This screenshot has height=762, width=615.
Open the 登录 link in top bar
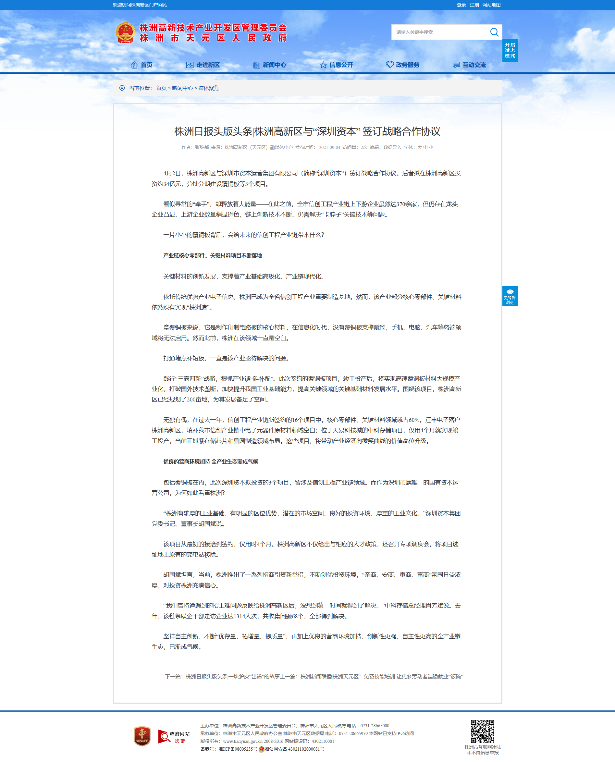(x=461, y=5)
